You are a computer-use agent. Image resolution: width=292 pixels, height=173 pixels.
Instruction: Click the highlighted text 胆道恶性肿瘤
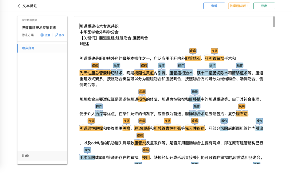pos(91,128)
